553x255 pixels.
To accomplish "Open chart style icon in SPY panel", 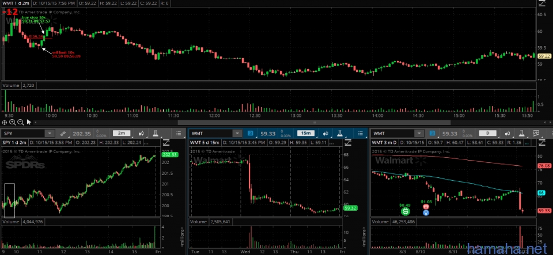I will click(x=142, y=134).
